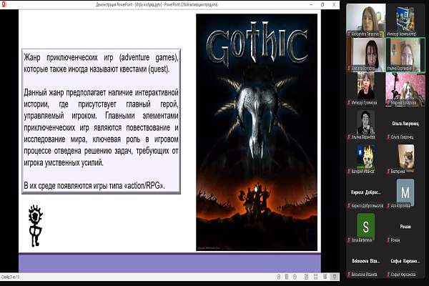
Task: Select the cat avatar of Екатерина
Action: [x=405, y=157]
